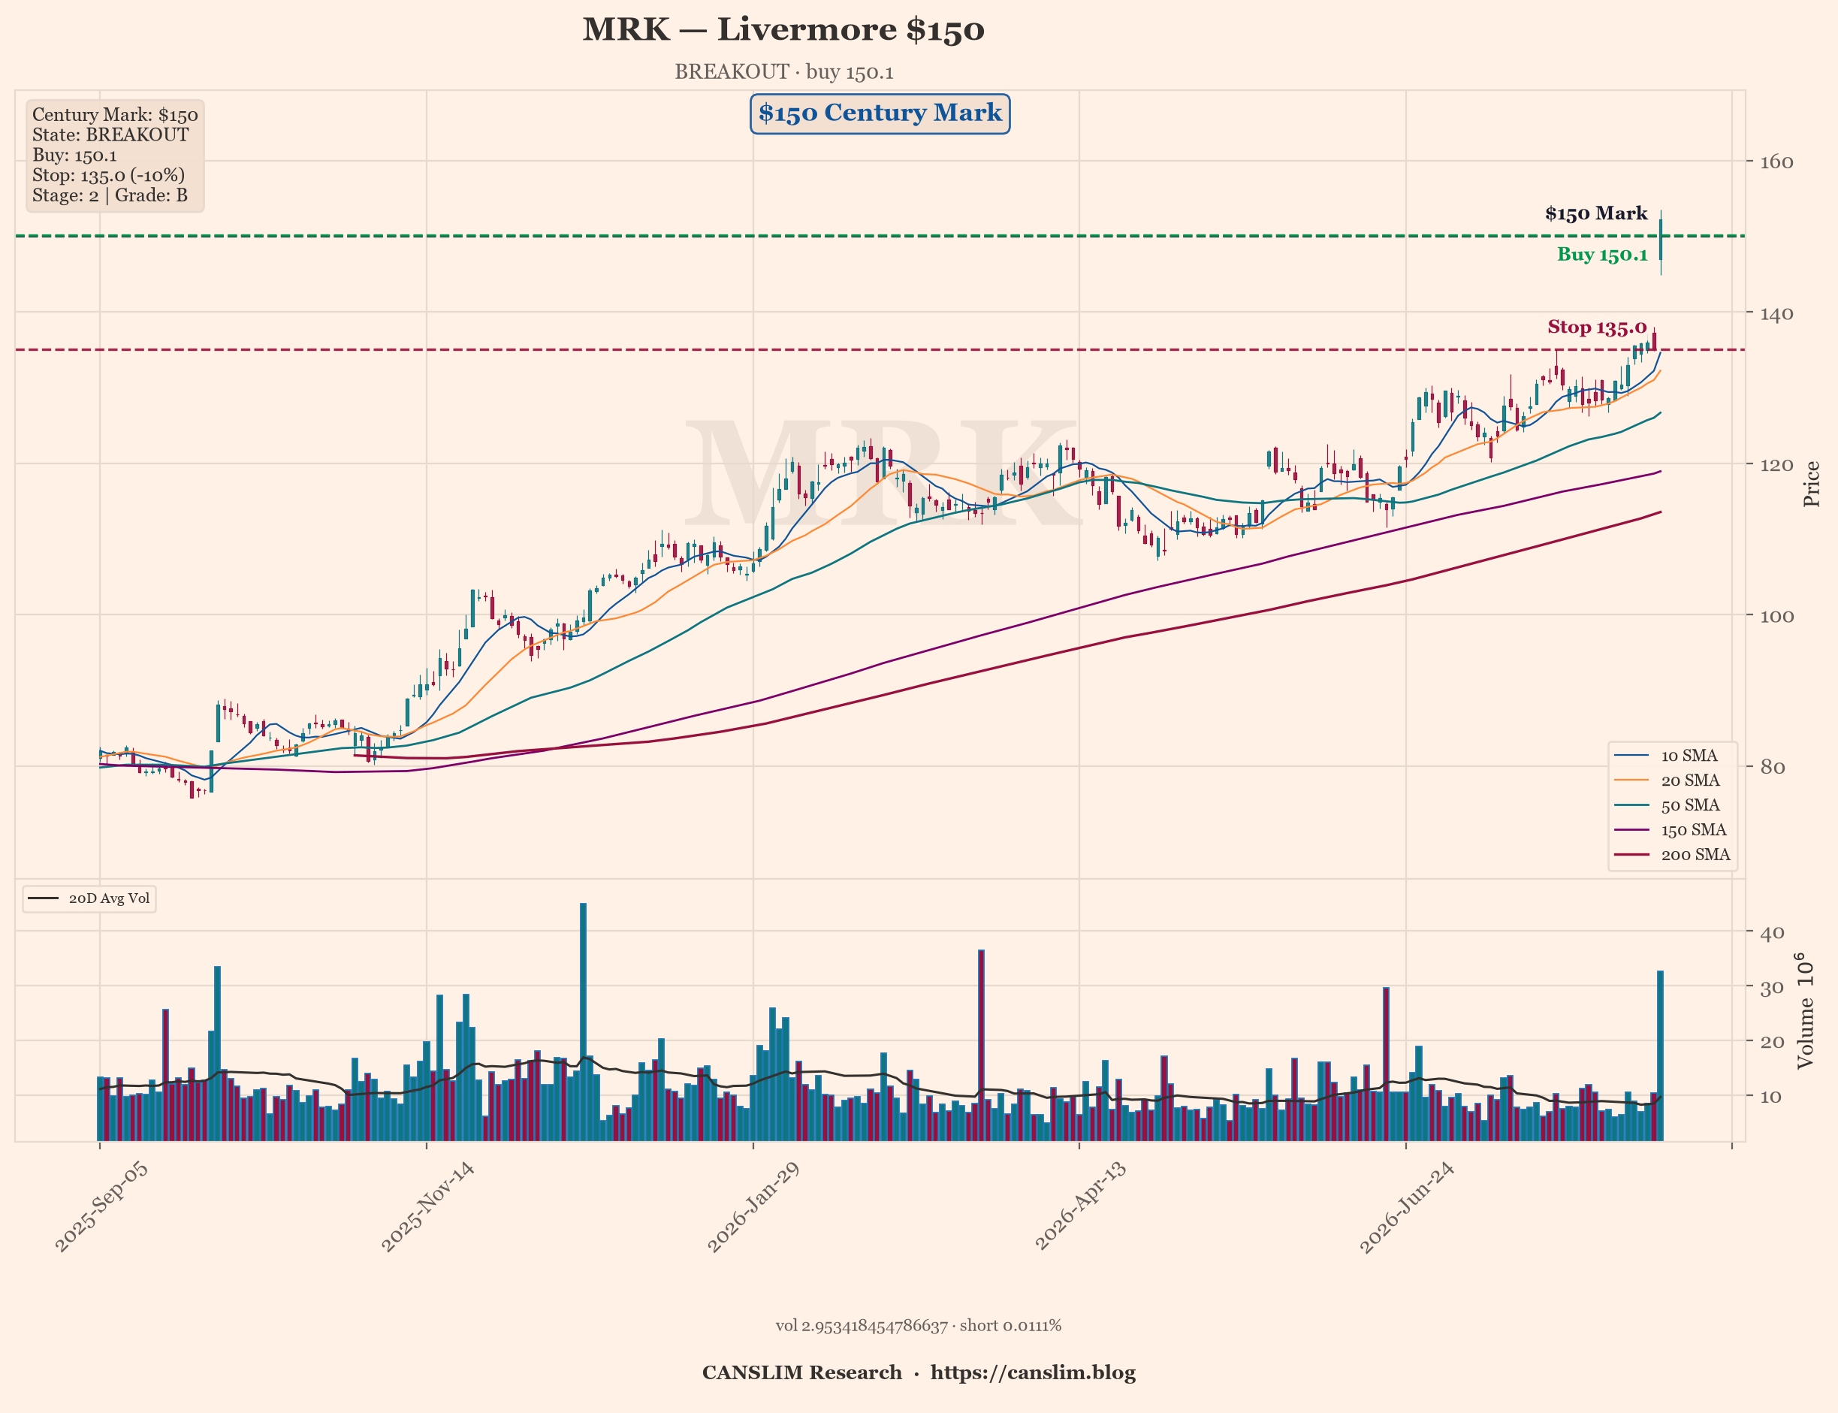The height and width of the screenshot is (1413, 1838).
Task: Click the "2026-Apr-13" date axis label
Action: (1082, 1207)
